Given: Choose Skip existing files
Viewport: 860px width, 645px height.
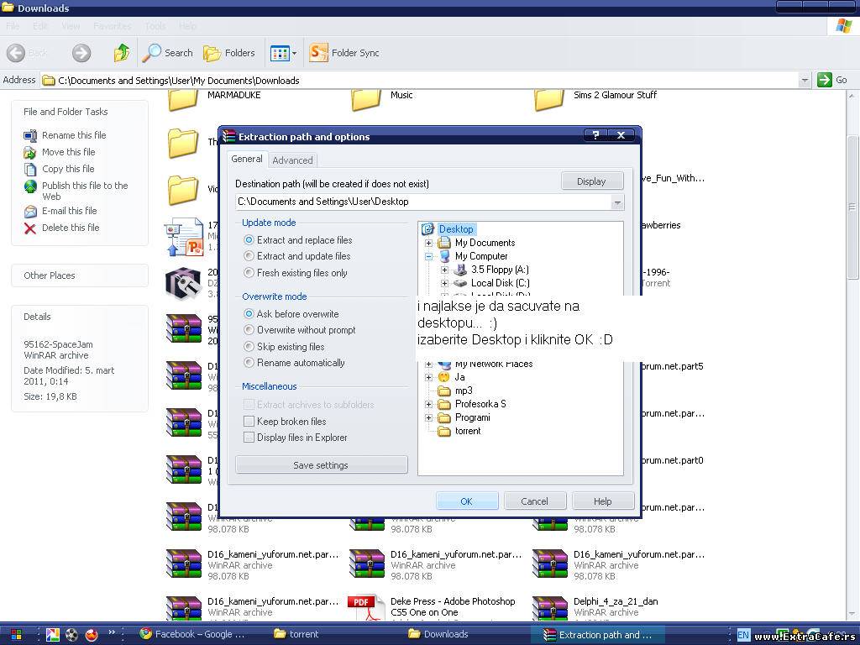Looking at the screenshot, I should [249, 347].
